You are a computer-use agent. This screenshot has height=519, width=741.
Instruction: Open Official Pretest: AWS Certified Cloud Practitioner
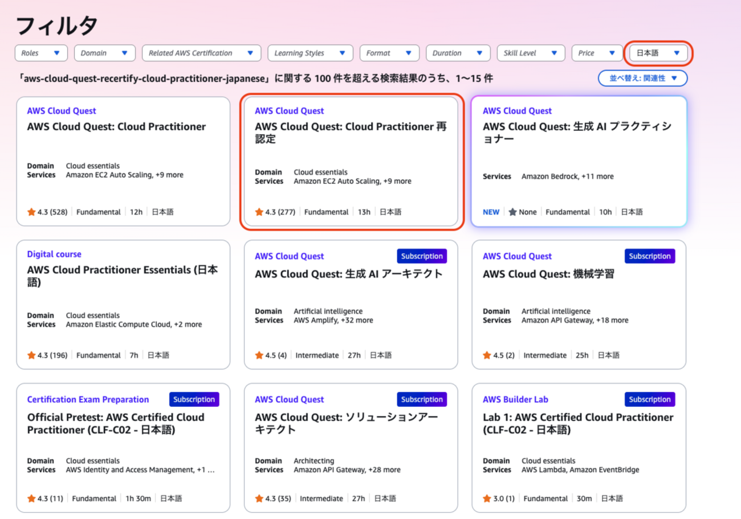click(x=116, y=423)
